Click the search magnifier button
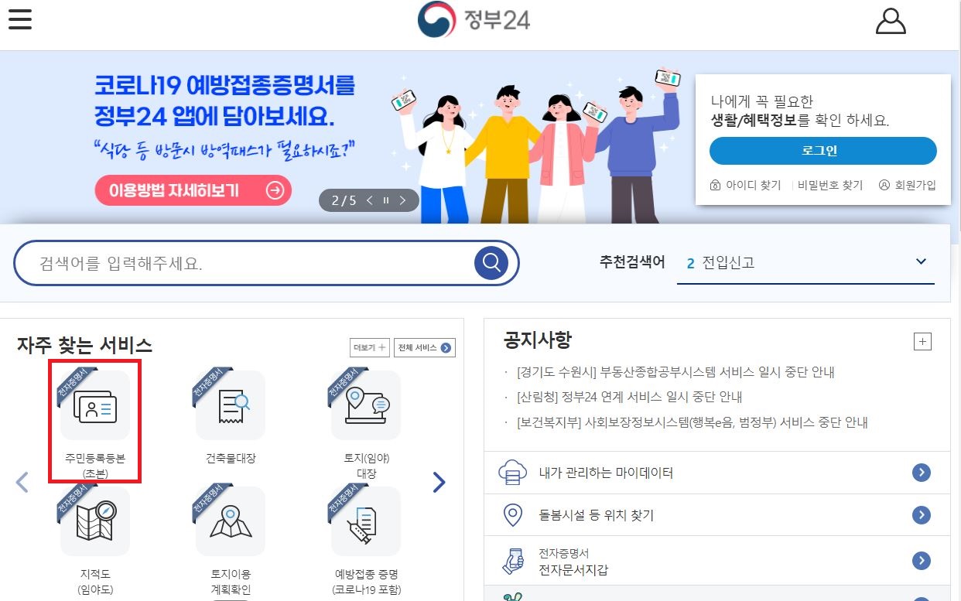This screenshot has height=601, width=961. click(491, 264)
